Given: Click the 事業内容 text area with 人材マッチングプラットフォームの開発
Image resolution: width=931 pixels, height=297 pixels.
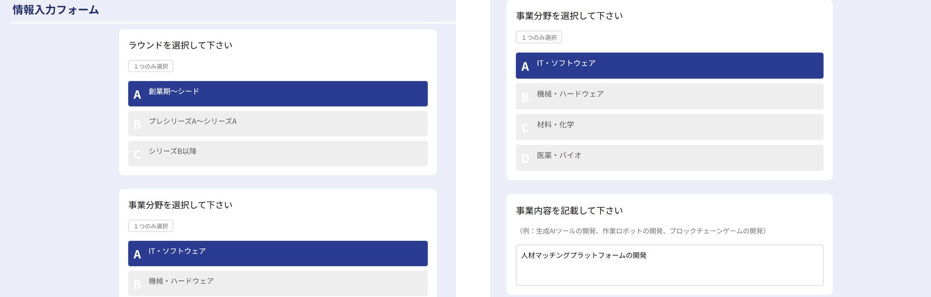Looking at the screenshot, I should point(669,265).
